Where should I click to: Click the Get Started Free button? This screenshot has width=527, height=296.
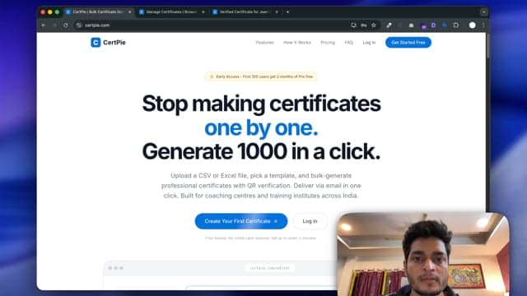(x=408, y=43)
